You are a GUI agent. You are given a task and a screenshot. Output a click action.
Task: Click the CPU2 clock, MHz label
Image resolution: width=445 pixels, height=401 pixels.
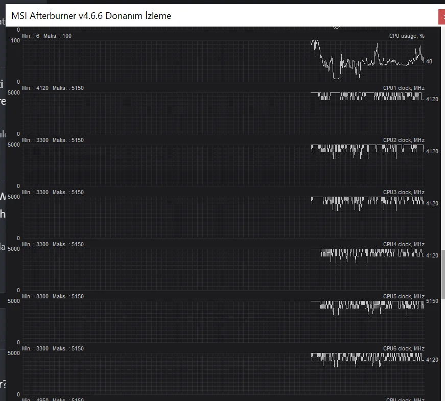click(404, 140)
